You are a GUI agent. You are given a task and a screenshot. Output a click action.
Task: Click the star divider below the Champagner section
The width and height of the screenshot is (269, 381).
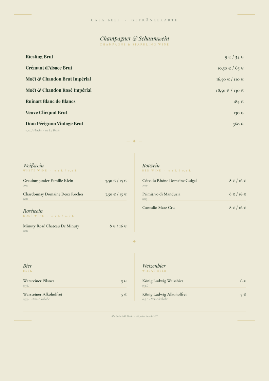(134, 141)
